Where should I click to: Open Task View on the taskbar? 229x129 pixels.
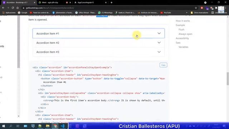[18, 126]
